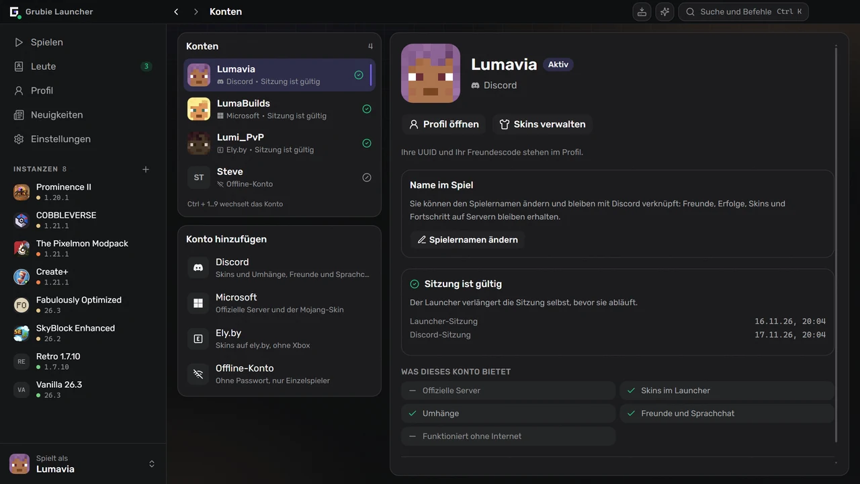Screen dimensions: 860x484
Task: Select the Lumi_PvP account
Action: tap(279, 143)
